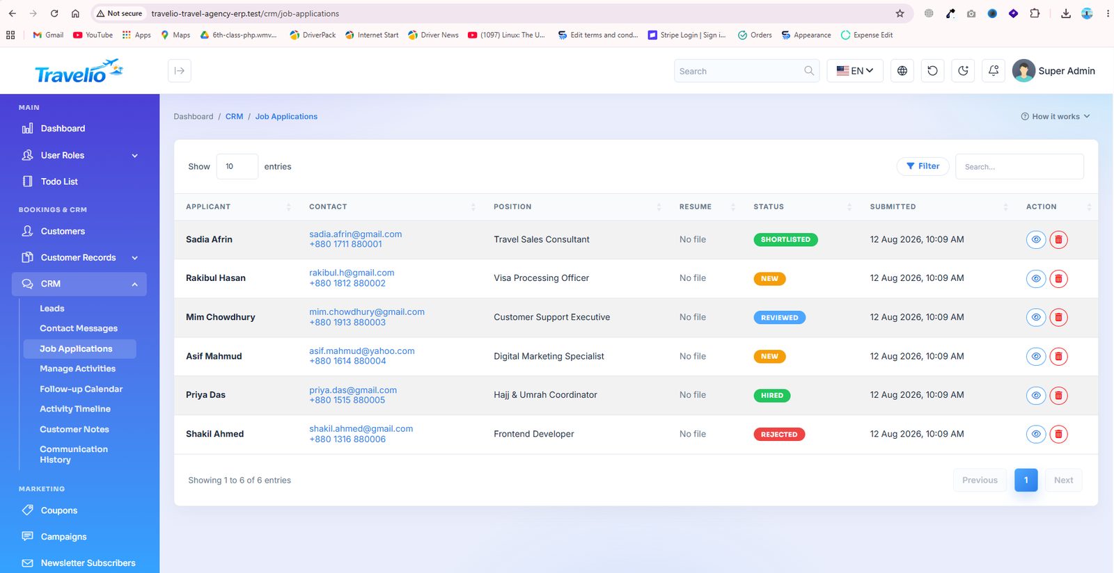
Task: View Mim Chowdhury's application
Action: coord(1036,317)
